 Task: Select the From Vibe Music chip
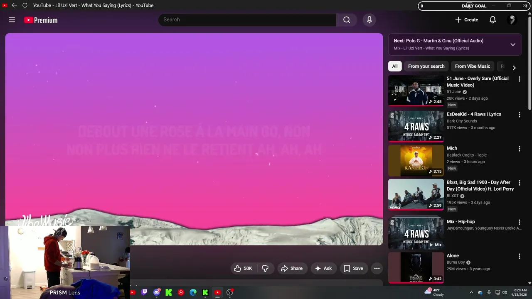click(x=473, y=66)
